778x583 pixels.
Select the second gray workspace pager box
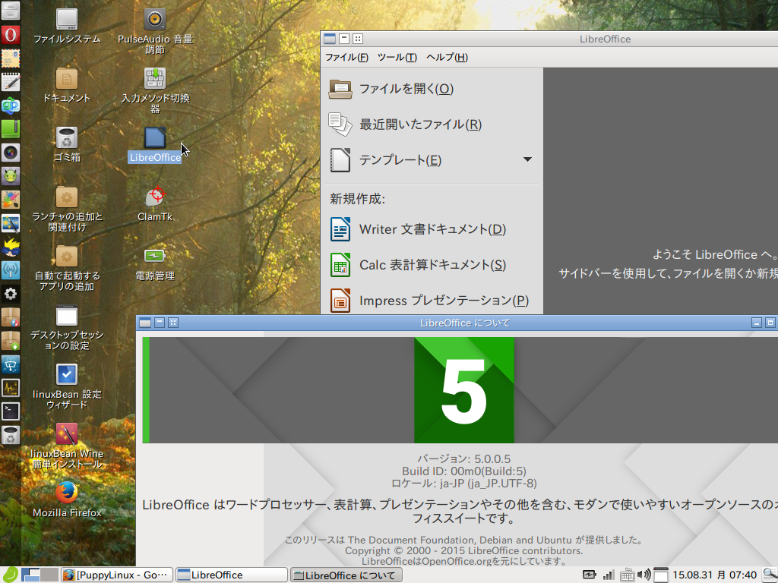click(49, 575)
